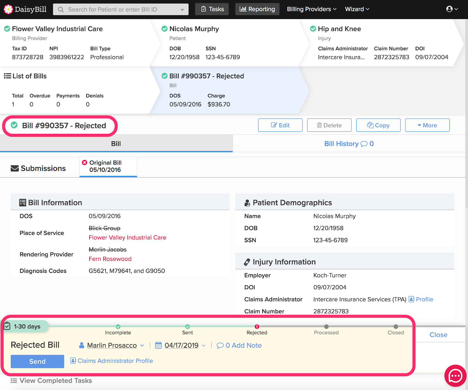The image size is (468, 390).
Task: Open the patient search dropdown arrow
Action: click(x=182, y=10)
